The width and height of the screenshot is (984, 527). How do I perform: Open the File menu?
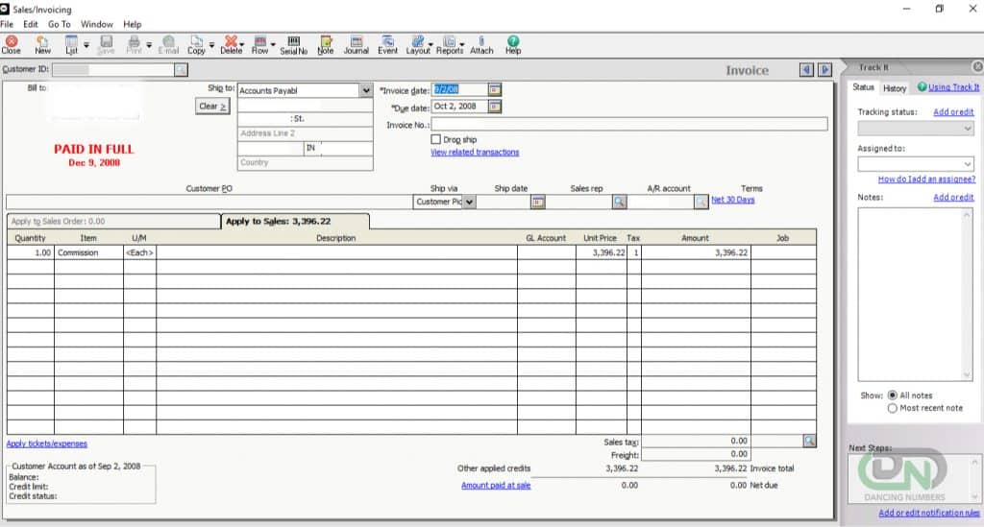7,24
